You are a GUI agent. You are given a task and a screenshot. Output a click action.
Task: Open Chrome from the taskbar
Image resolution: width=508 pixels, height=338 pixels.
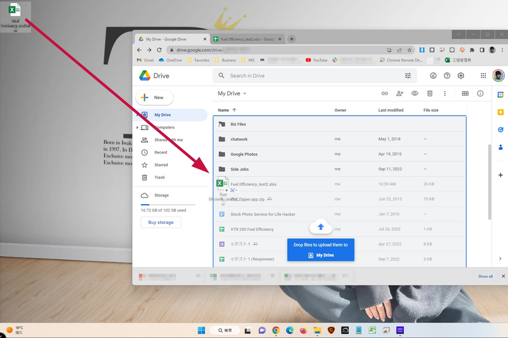(x=276, y=330)
